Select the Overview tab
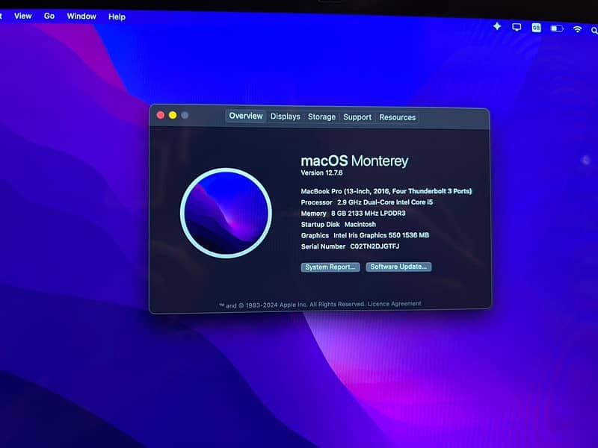598x448 pixels. [x=246, y=116]
